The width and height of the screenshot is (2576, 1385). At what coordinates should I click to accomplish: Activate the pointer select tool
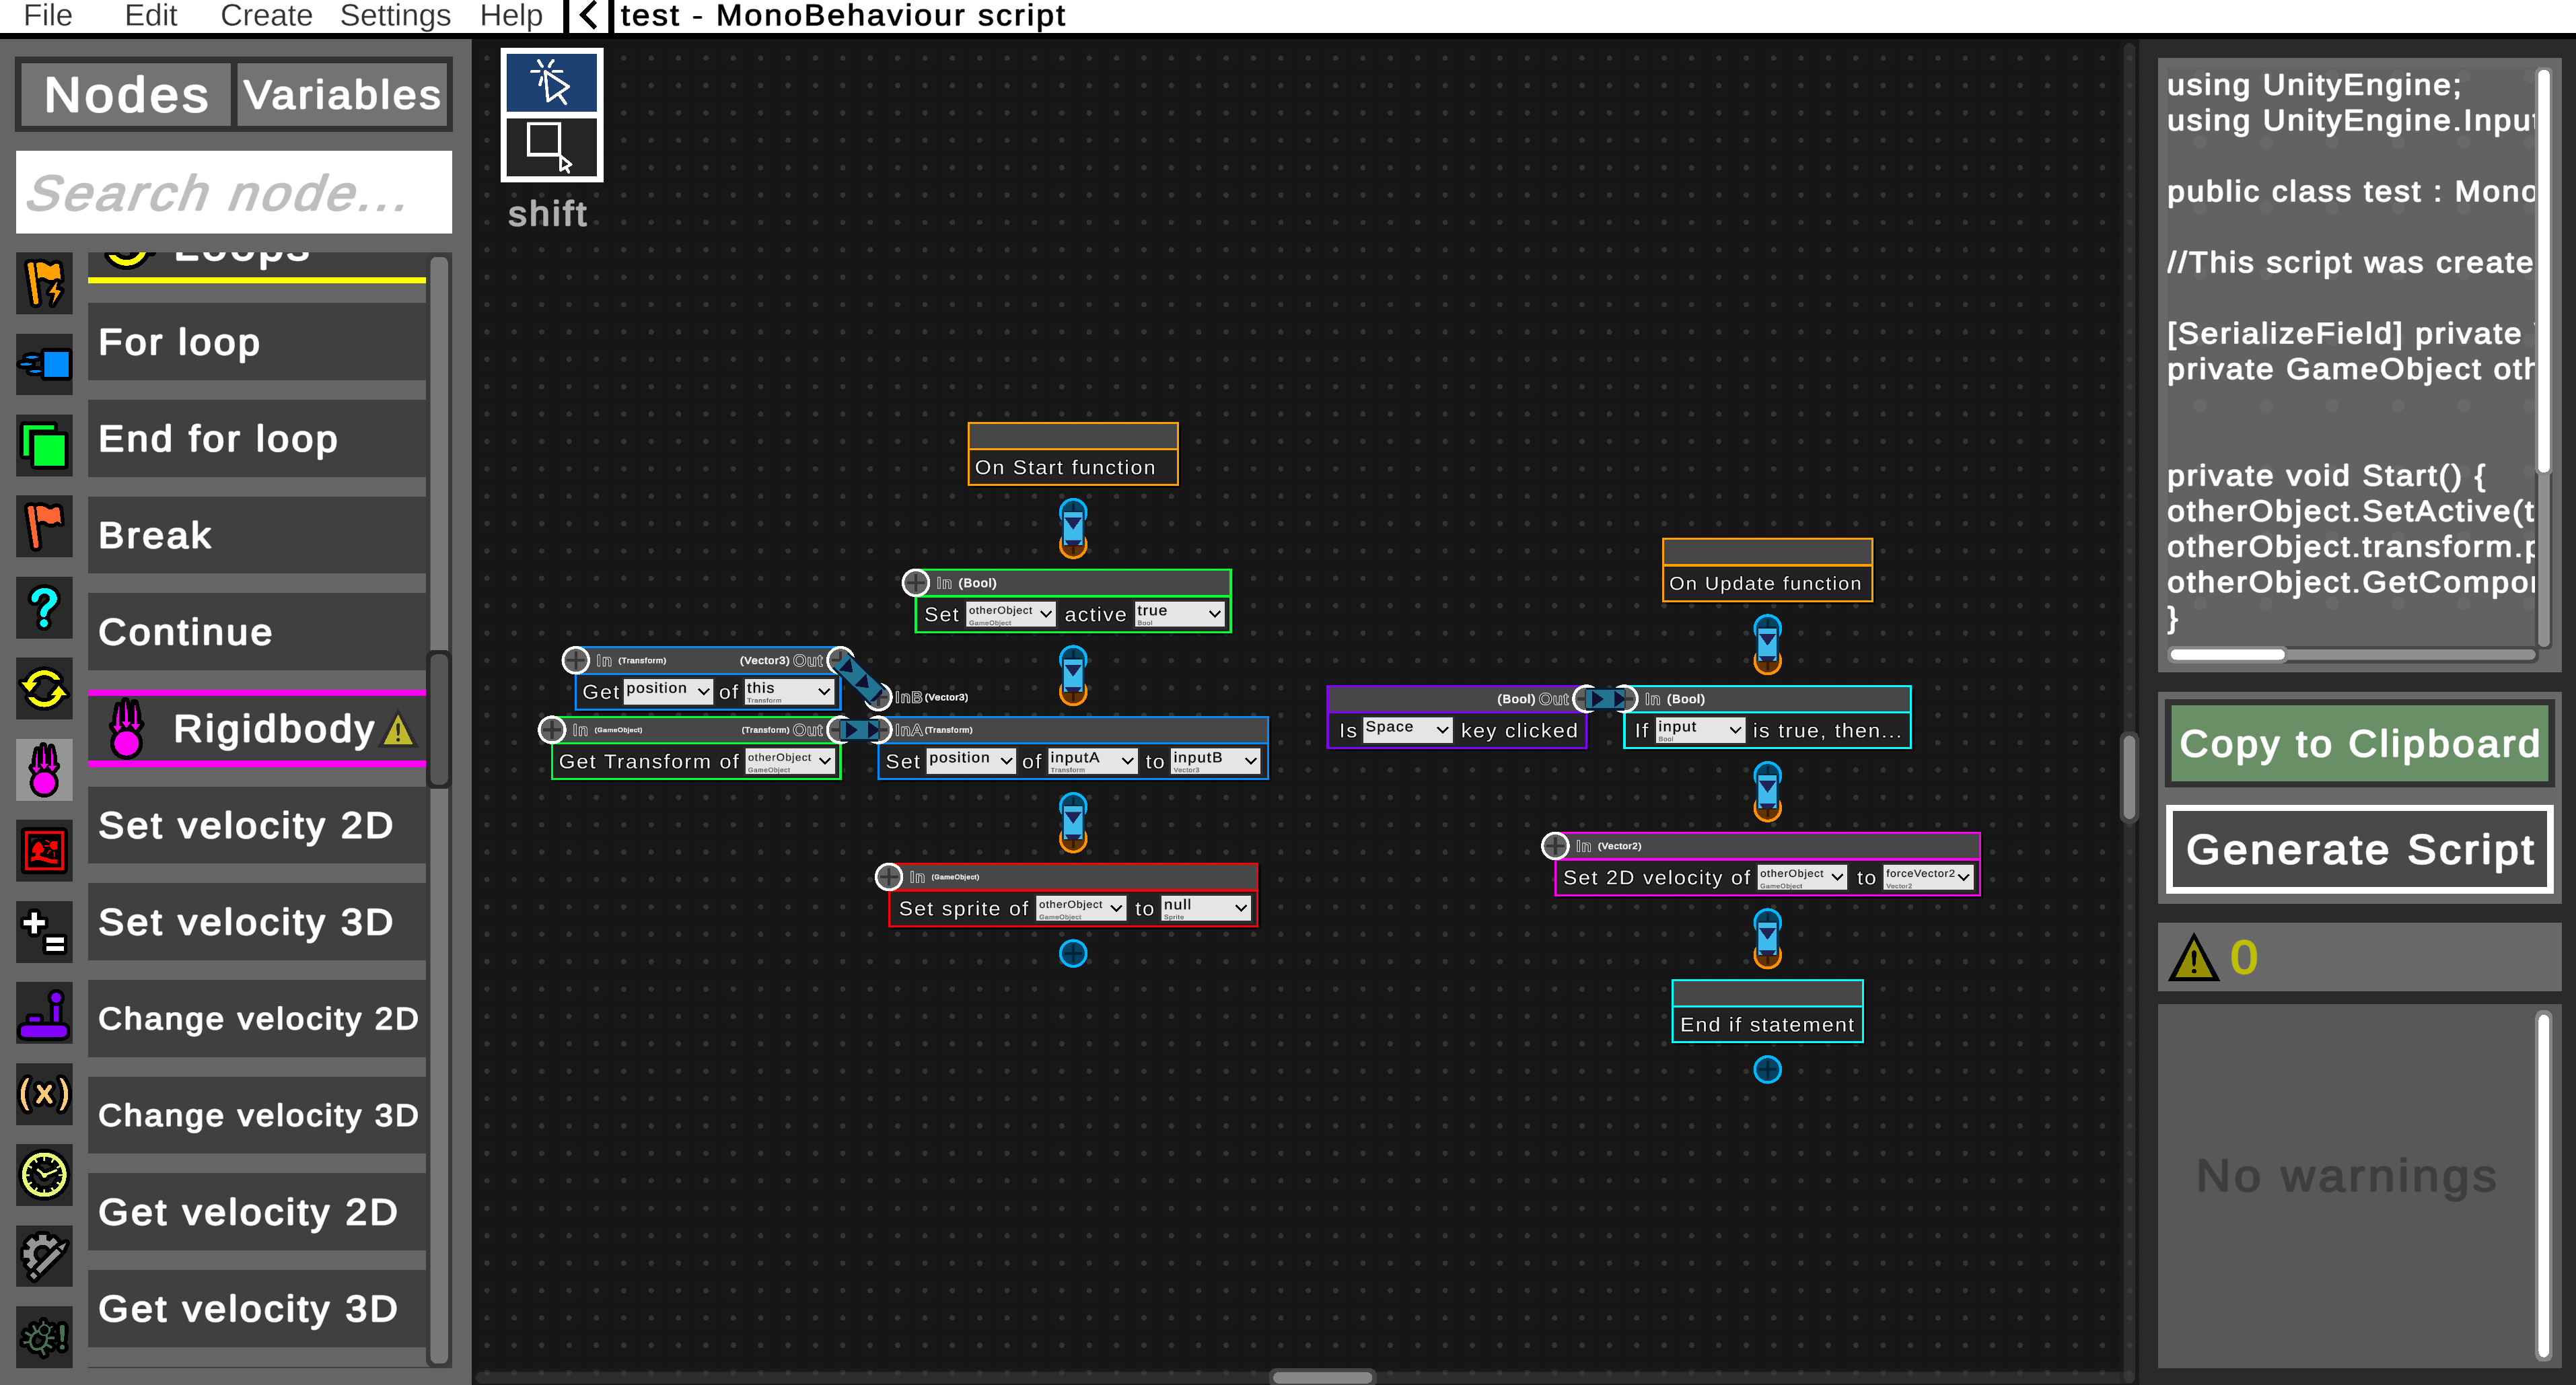coord(551,82)
